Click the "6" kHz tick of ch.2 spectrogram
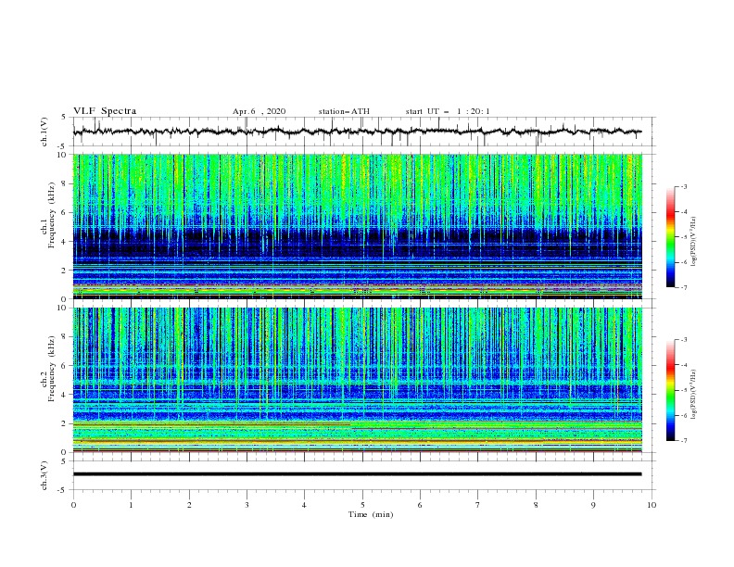 point(64,366)
